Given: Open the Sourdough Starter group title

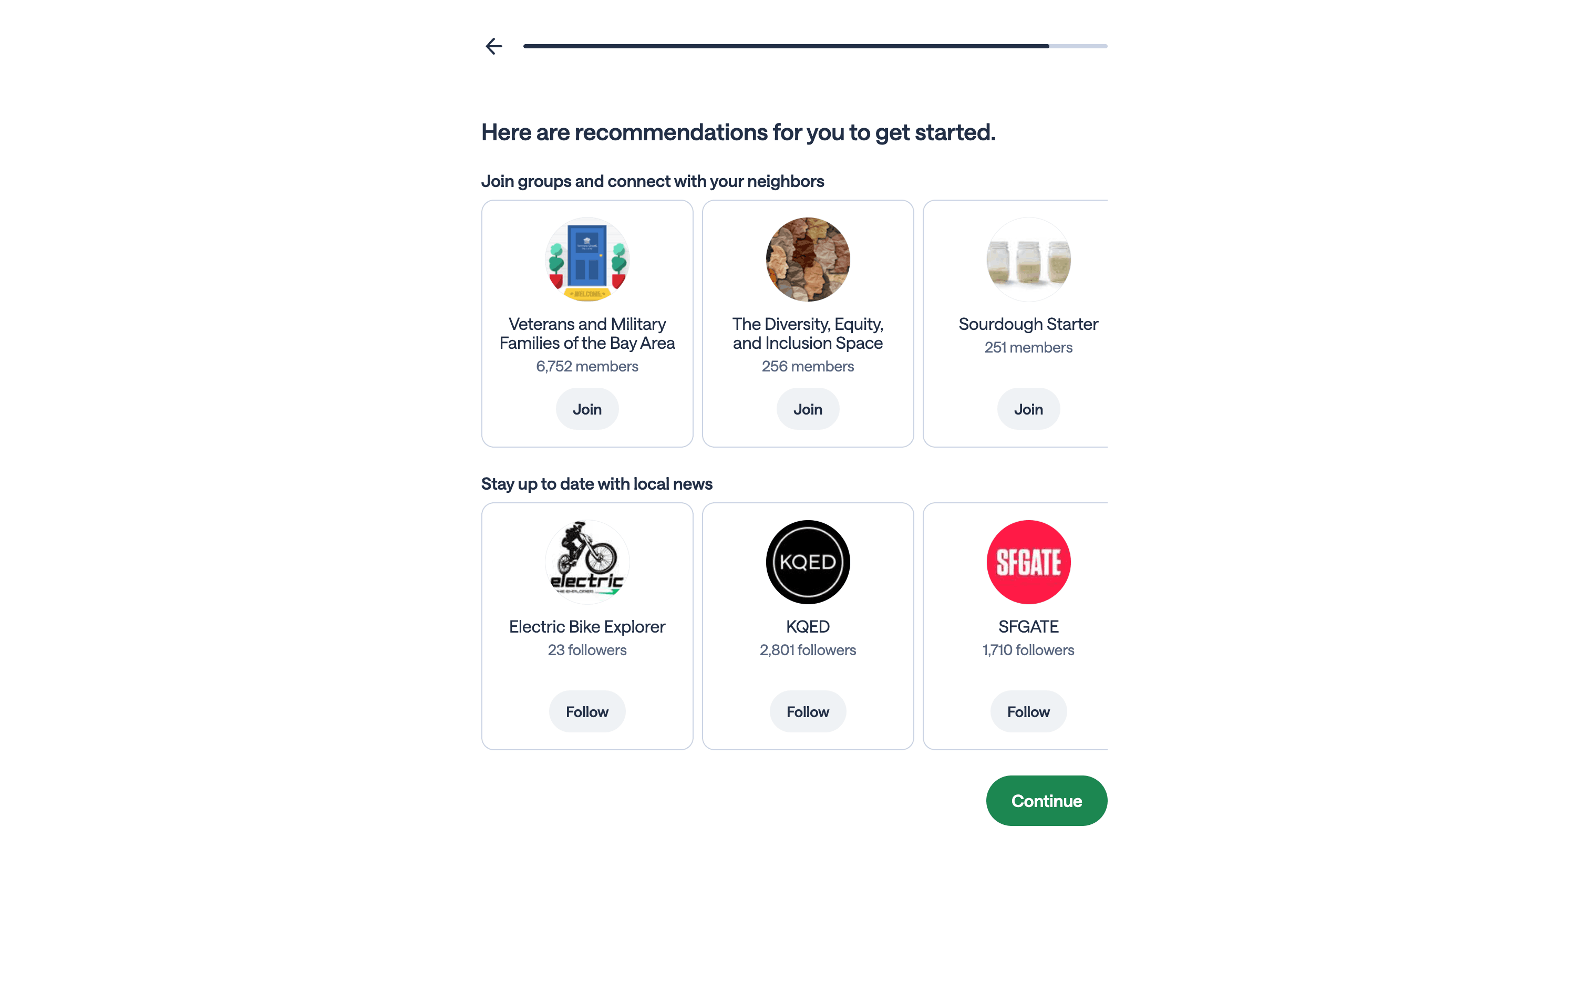Looking at the screenshot, I should click(1028, 325).
